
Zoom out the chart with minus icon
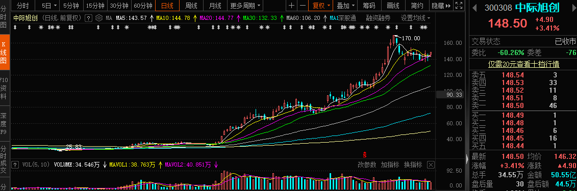303,6
